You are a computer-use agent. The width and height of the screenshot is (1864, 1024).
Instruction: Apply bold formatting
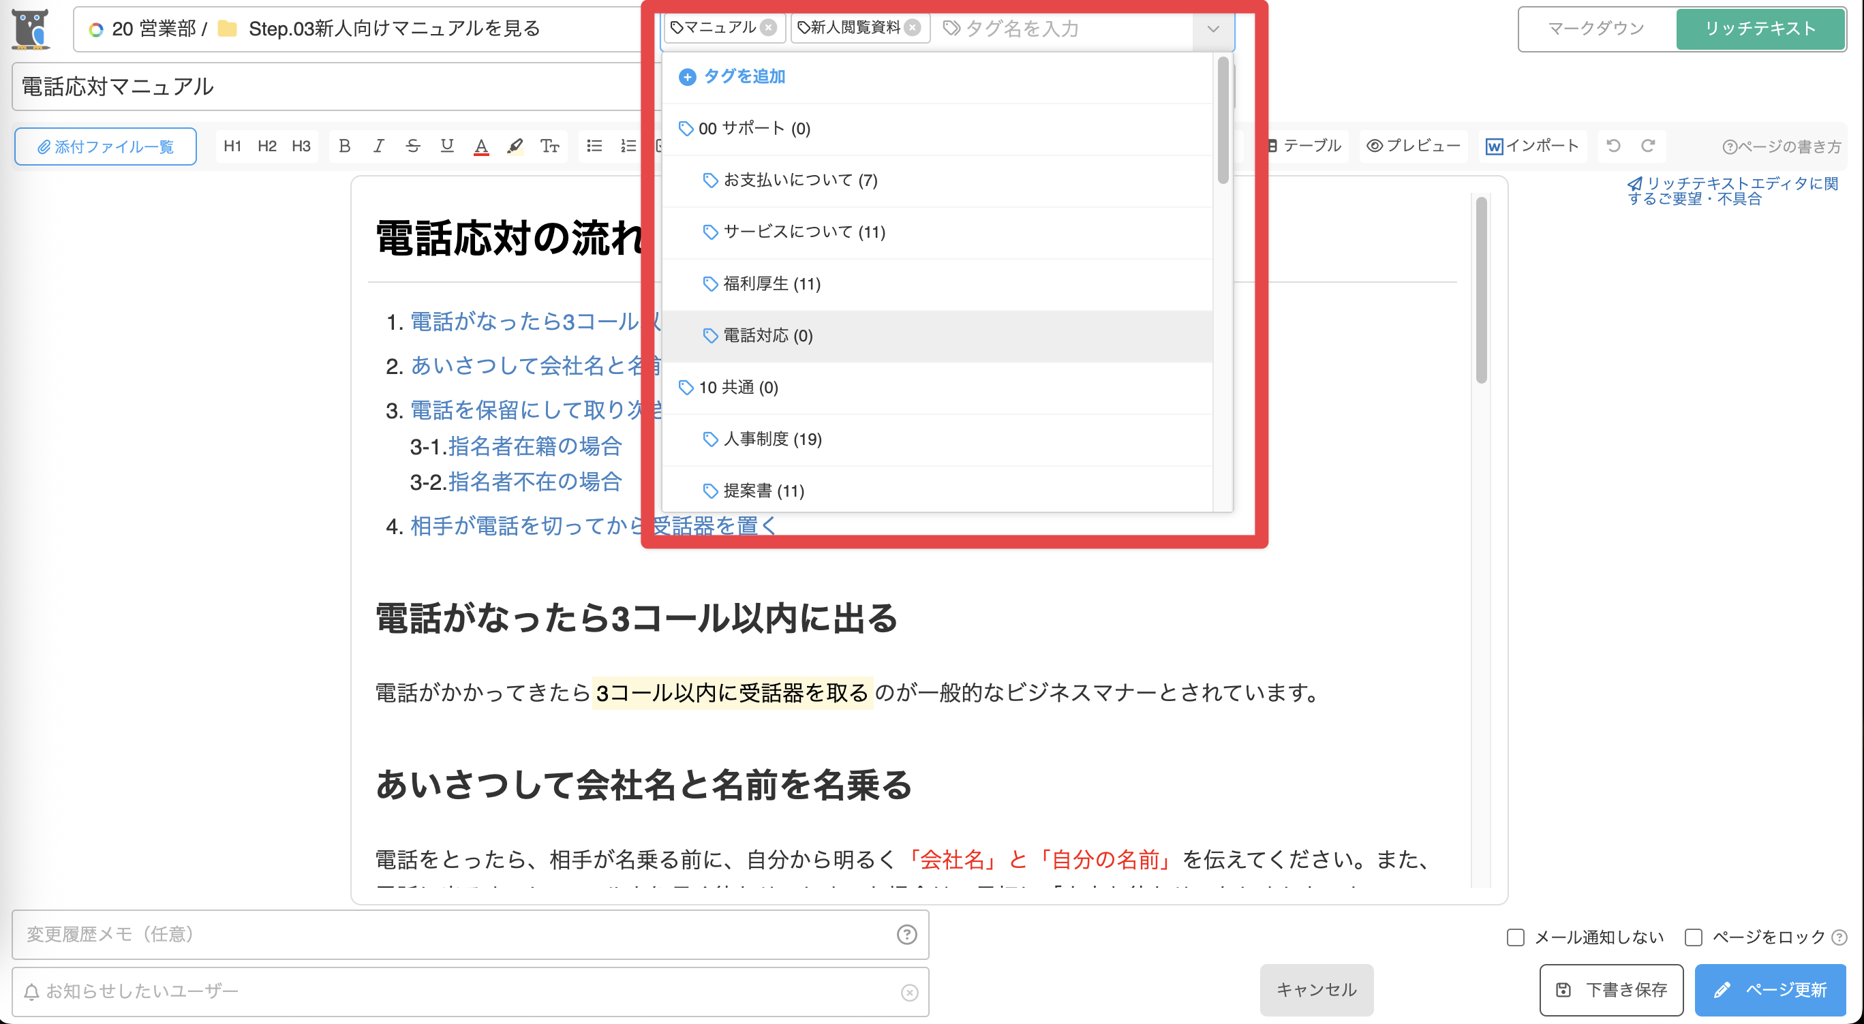click(343, 145)
